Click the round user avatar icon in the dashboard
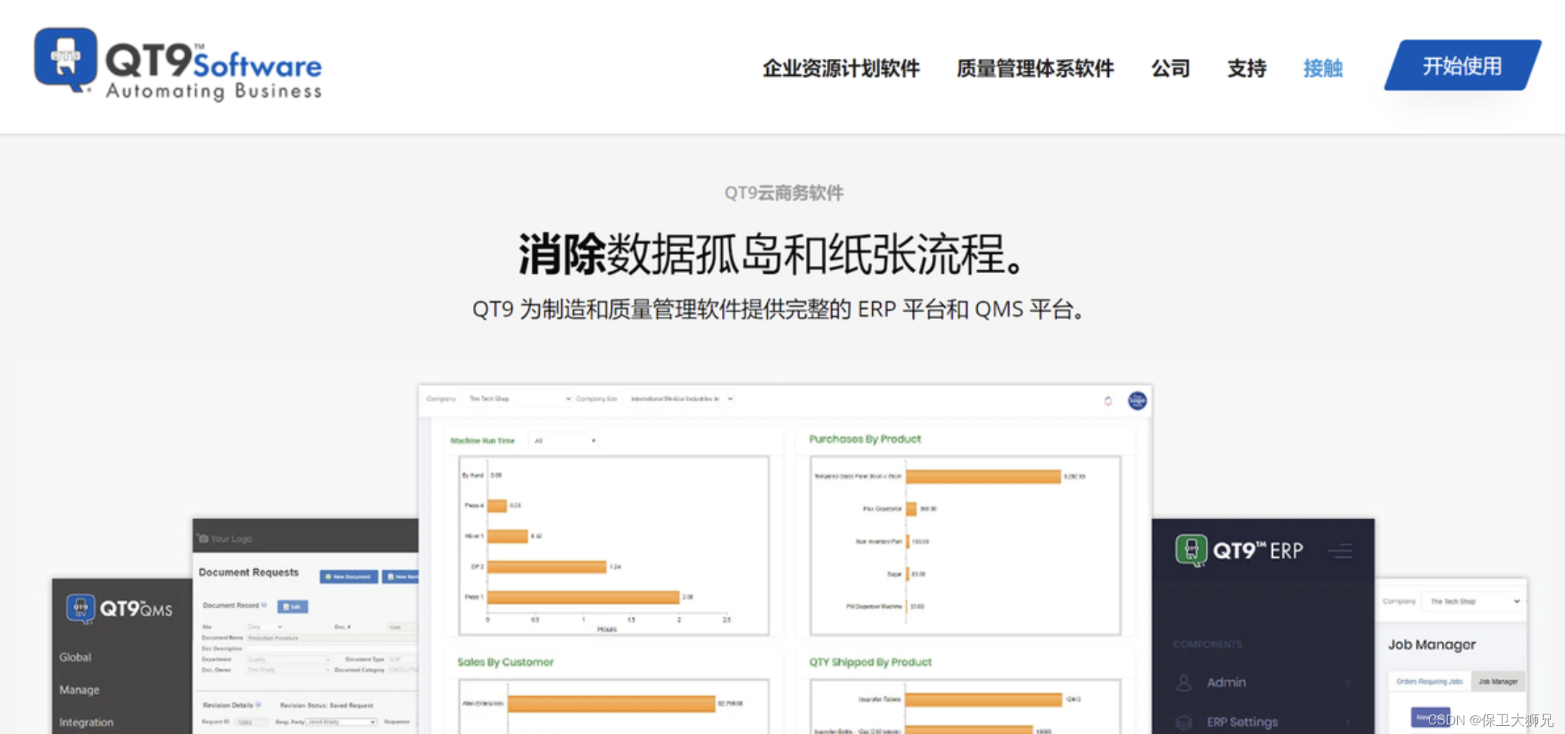 (1137, 400)
